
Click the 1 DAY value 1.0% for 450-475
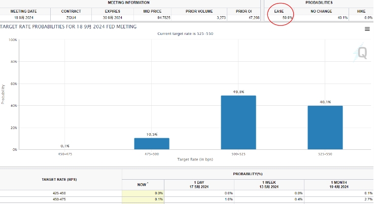[229, 199]
